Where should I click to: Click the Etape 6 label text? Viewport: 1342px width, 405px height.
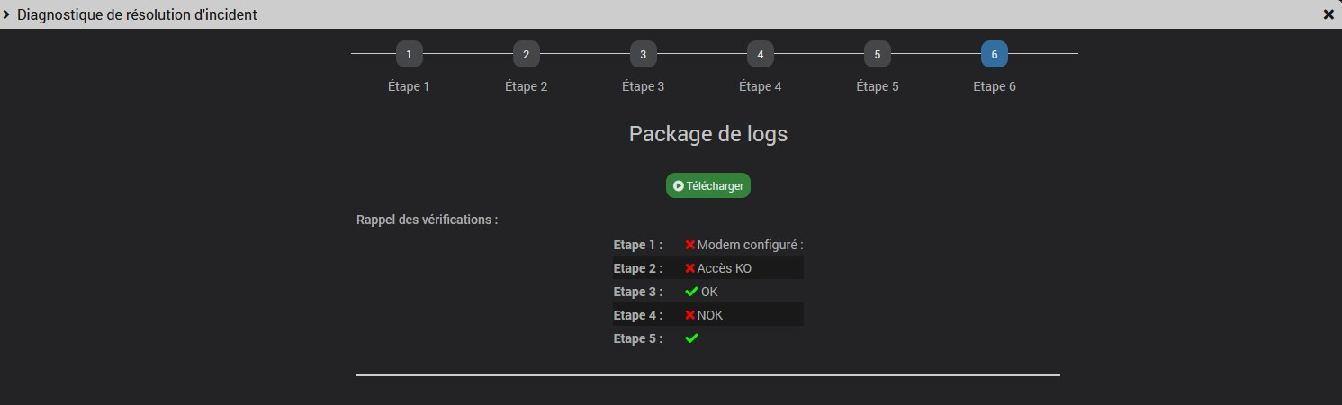[x=995, y=87]
